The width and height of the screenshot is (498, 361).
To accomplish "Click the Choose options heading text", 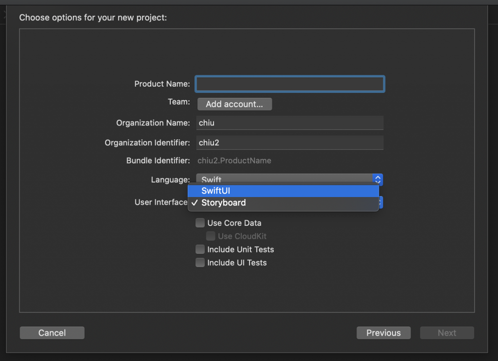I will pos(93,18).
